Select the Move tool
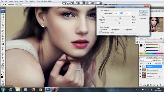164x92 pixels. [x=3, y=14]
